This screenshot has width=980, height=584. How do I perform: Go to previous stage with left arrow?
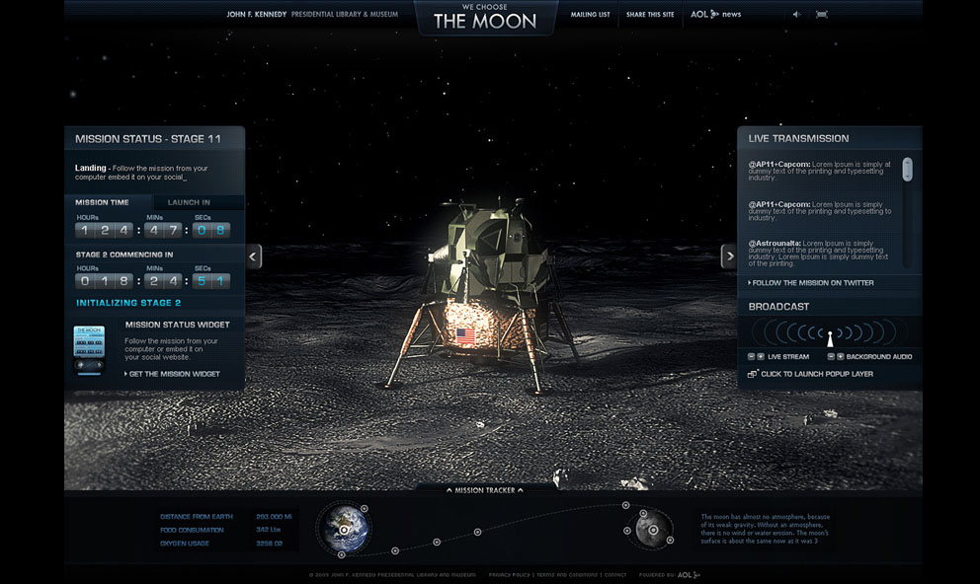click(254, 256)
